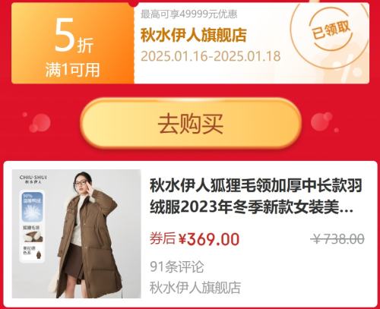Visit 秋水伊人旗舰店 link under the product
Viewport: 380px width, 309px height.
[x=195, y=288]
